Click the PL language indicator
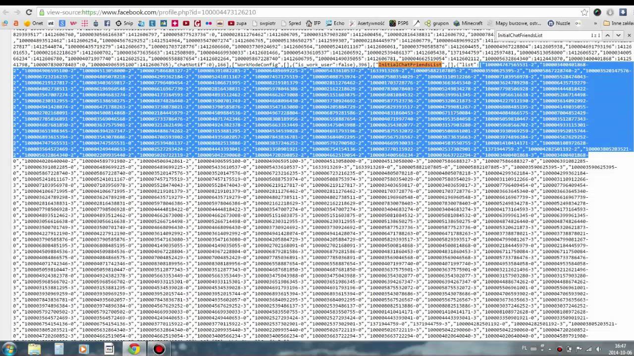Image resolution: width=634 pixels, height=356 pixels. click(x=525, y=348)
